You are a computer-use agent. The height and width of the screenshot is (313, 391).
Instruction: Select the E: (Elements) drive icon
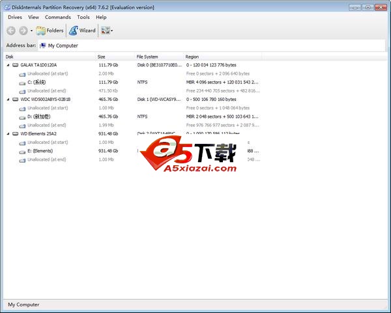[22, 152]
